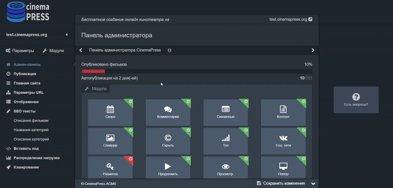Click the question mark help icon
This screenshot has height=188, width=393.
356,97
